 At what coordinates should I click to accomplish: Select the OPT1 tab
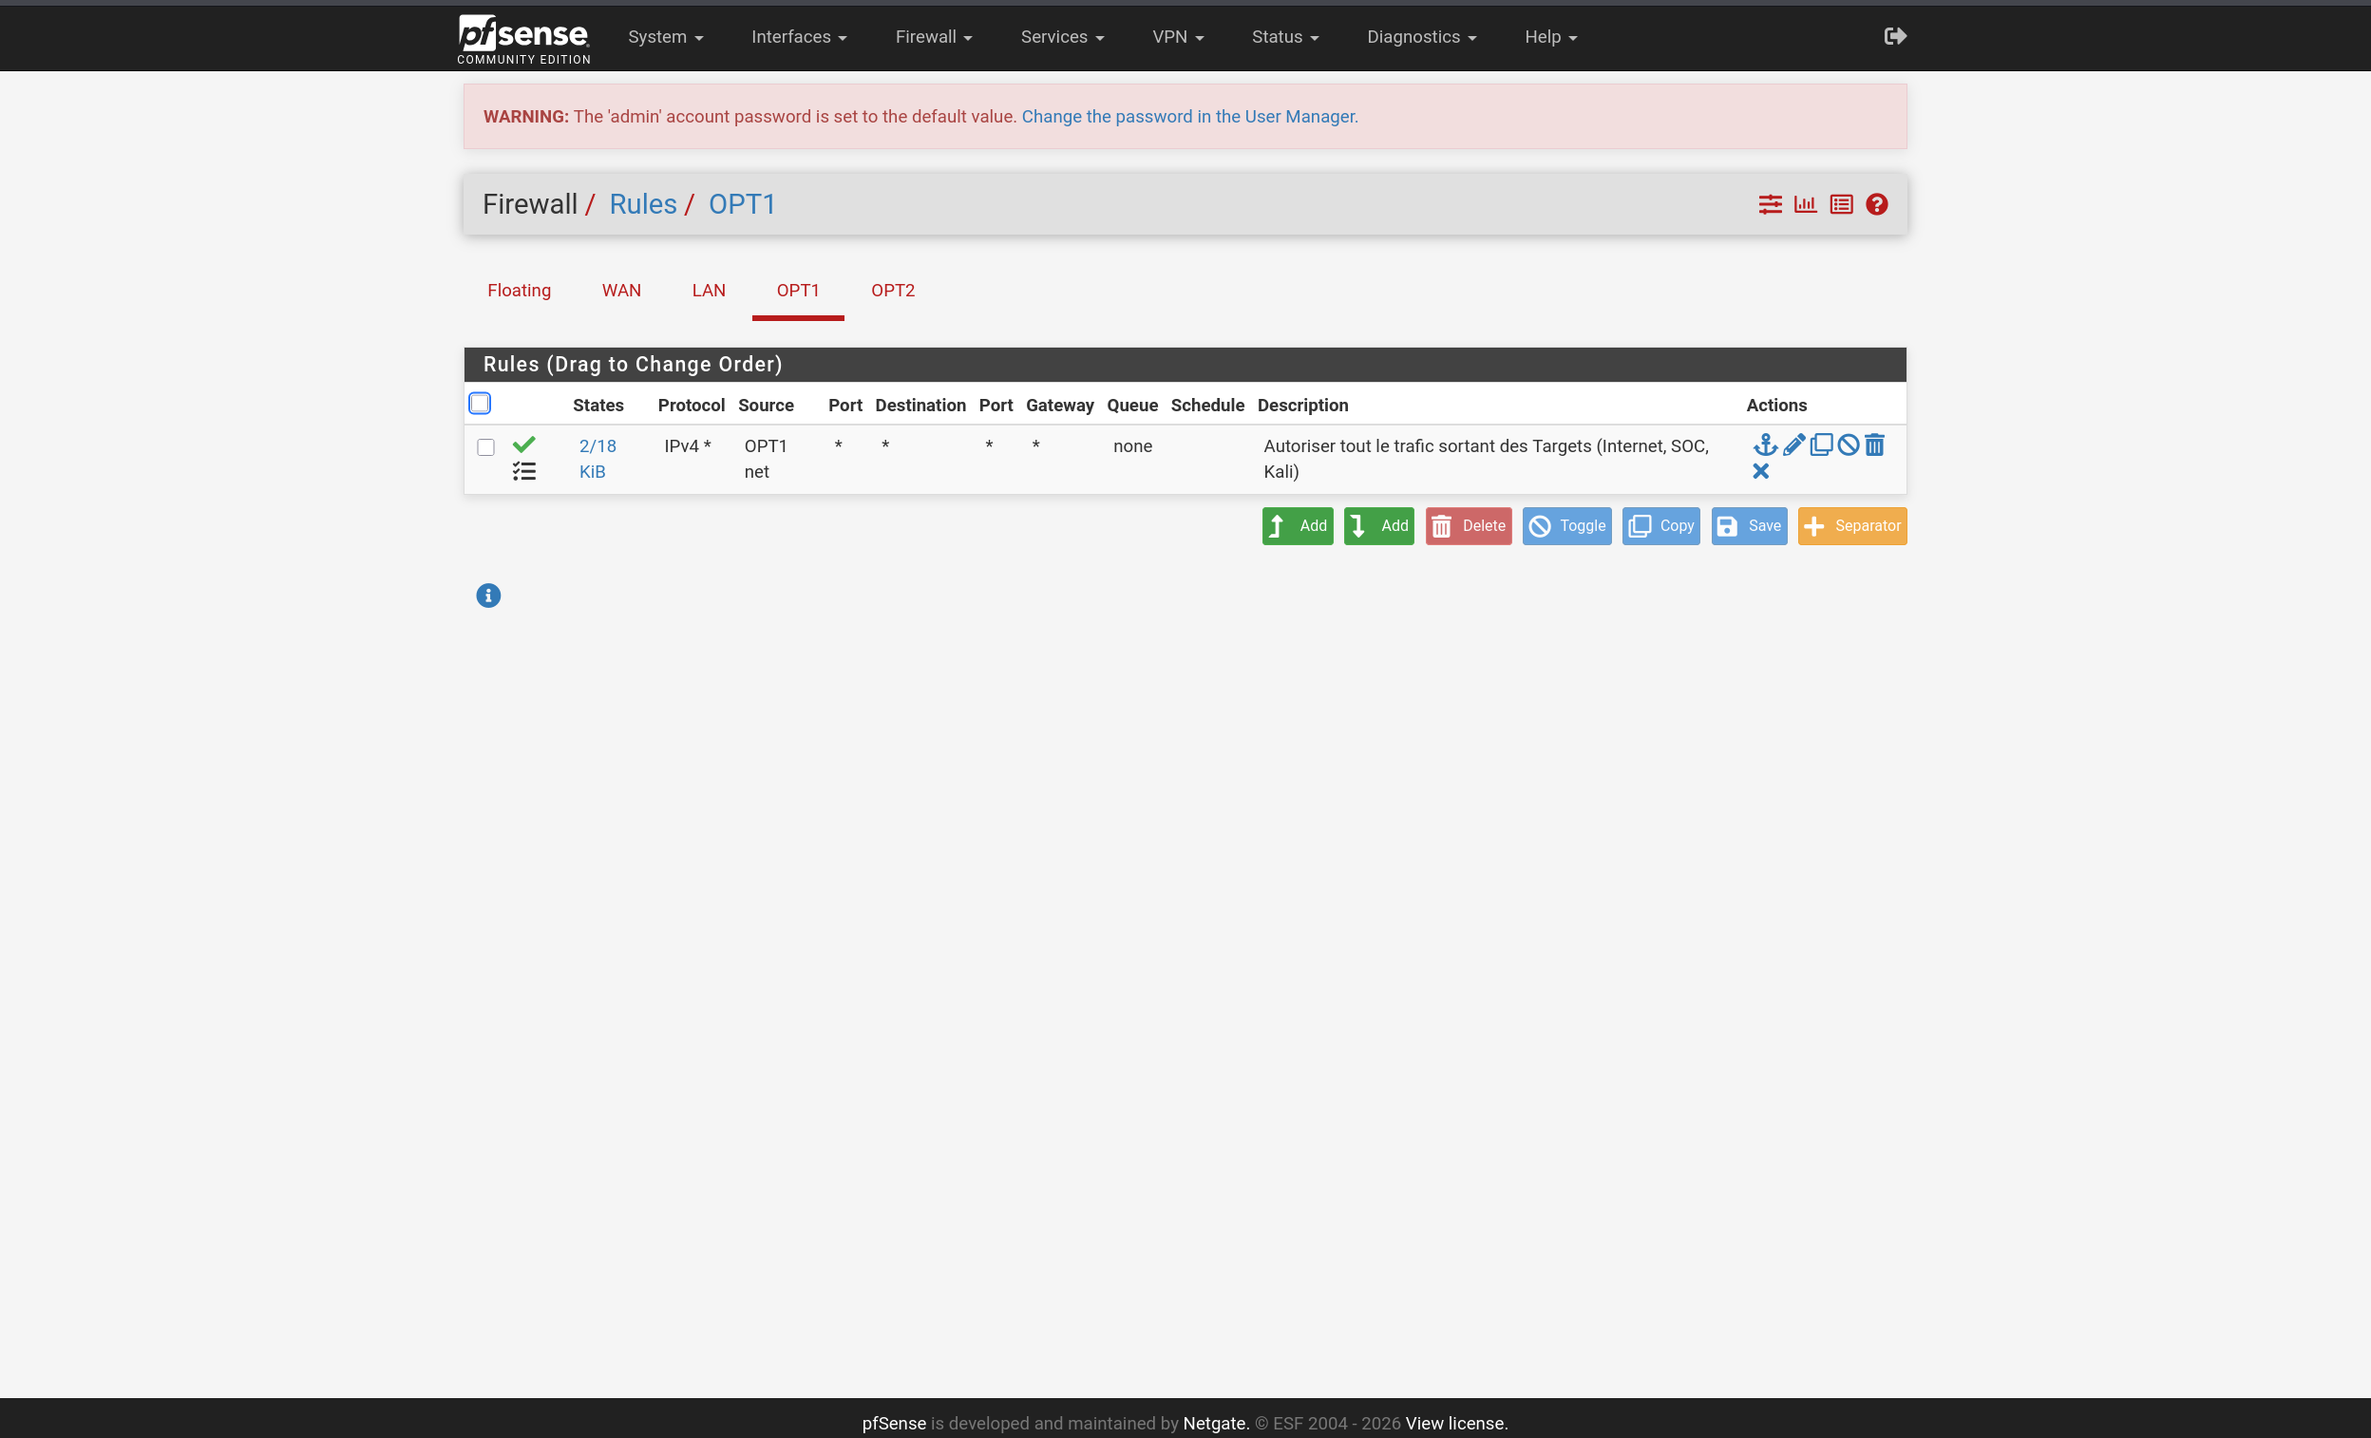point(799,291)
